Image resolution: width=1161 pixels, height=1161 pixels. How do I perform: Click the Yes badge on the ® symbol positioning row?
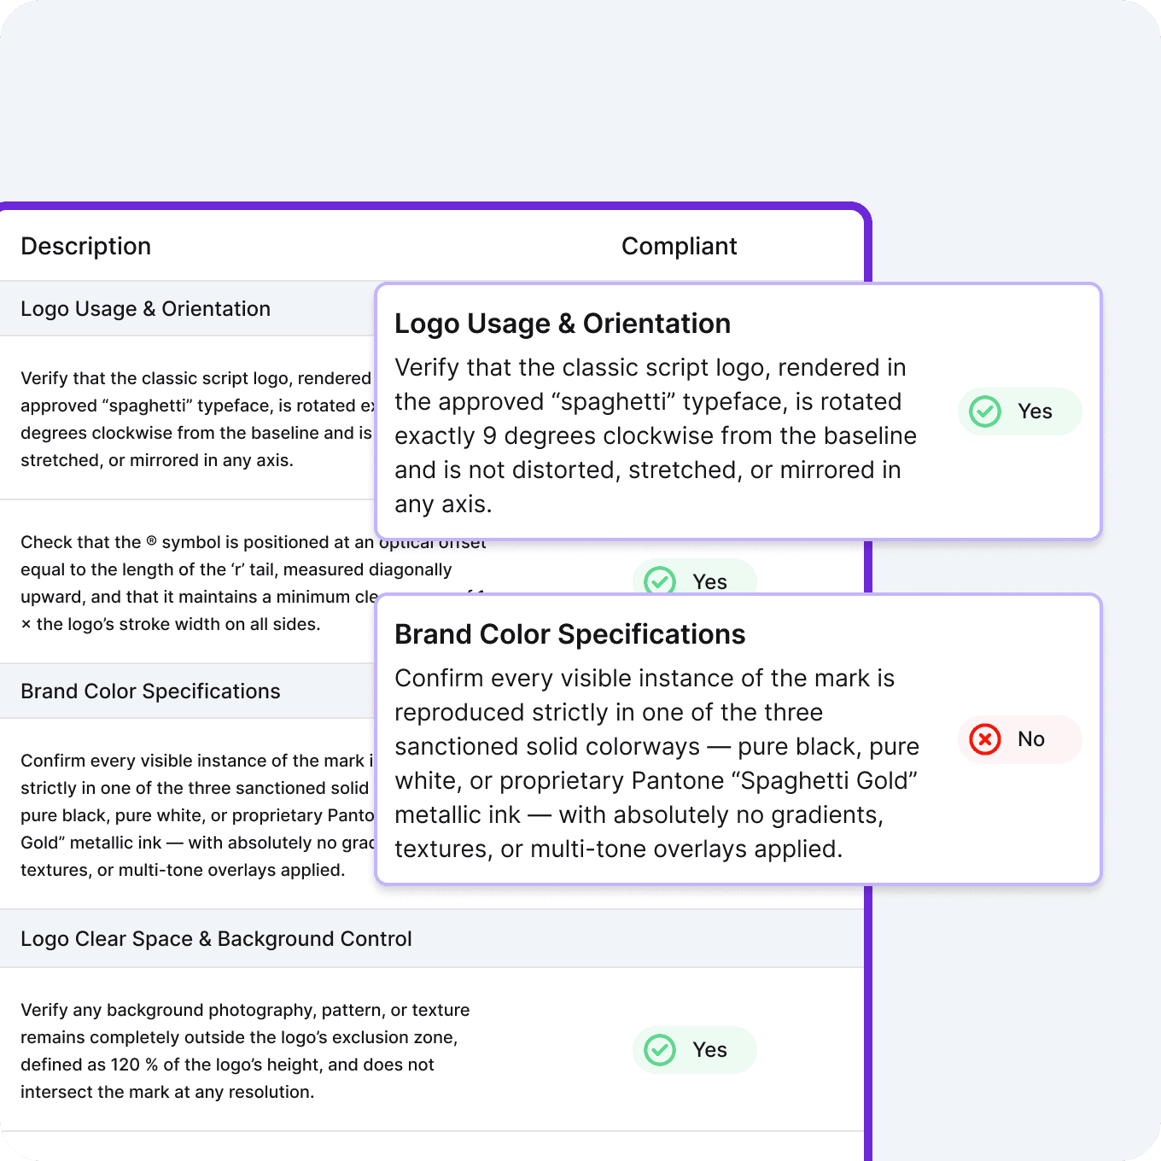point(694,581)
